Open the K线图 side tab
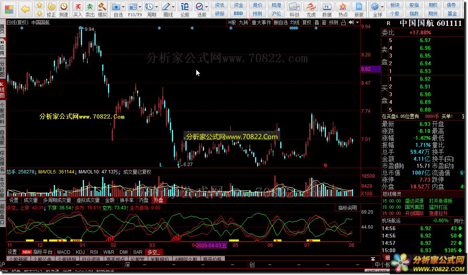 pyautogui.click(x=2, y=90)
